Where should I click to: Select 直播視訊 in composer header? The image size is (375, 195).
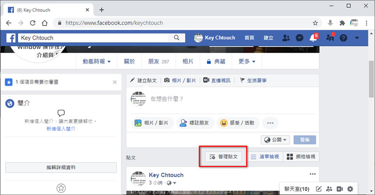tap(217, 80)
